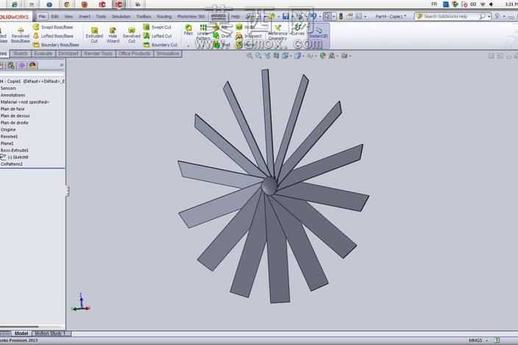Switch to the Simulation ribbon tab

click(x=168, y=54)
